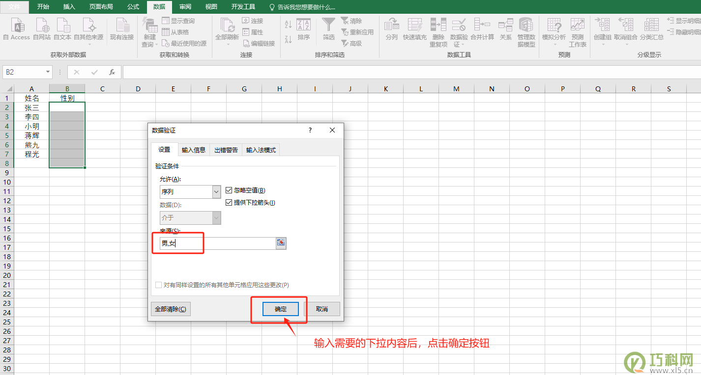Screen dimensions: 701x375
Task: Click the 全部清除 button
Action: [x=171, y=309]
